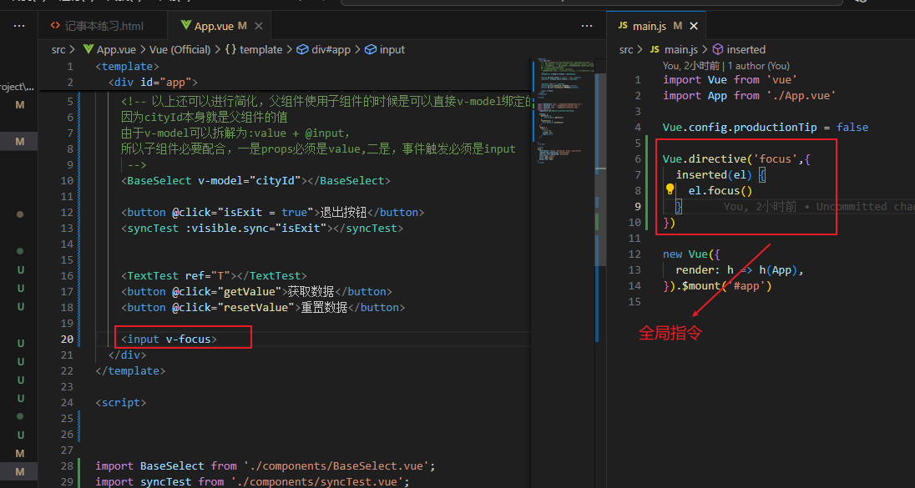
Task: Close the App.vue tab
Action: tap(259, 26)
